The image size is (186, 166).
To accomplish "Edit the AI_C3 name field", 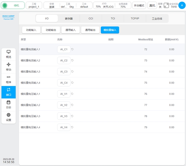I will (x=64, y=71).
